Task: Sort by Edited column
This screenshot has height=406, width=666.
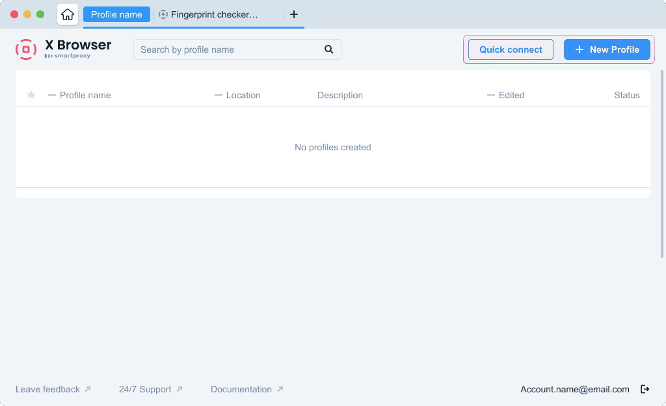Action: (x=506, y=95)
